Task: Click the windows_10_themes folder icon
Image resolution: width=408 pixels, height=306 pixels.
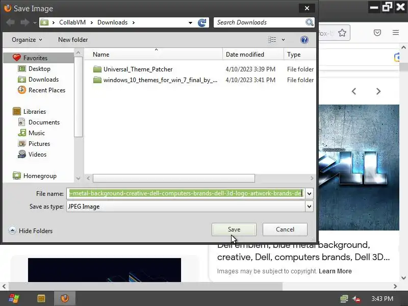Action: (97, 80)
